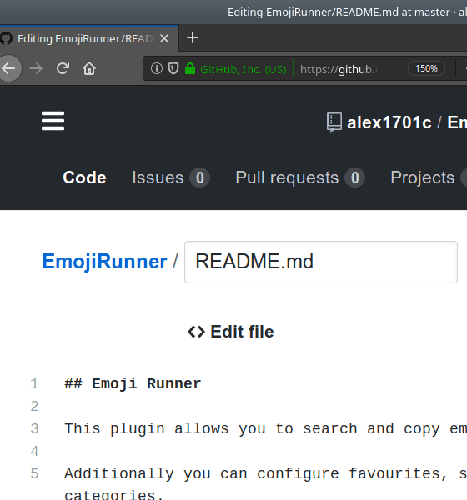The image size is (467, 500).
Task: Open the alex1701c user link
Action: click(389, 122)
